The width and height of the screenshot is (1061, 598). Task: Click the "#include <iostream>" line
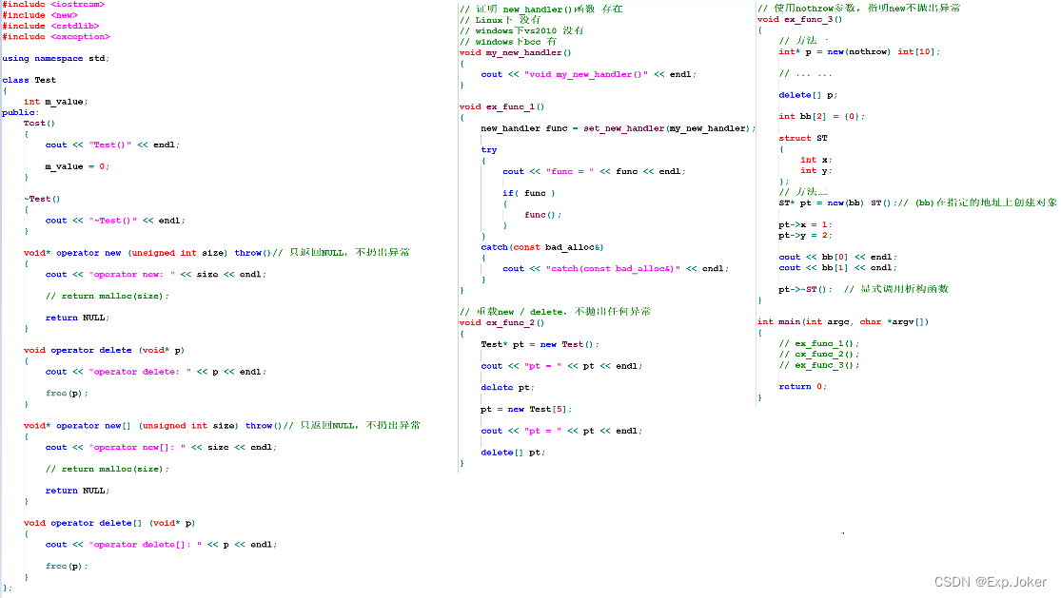pyautogui.click(x=53, y=5)
